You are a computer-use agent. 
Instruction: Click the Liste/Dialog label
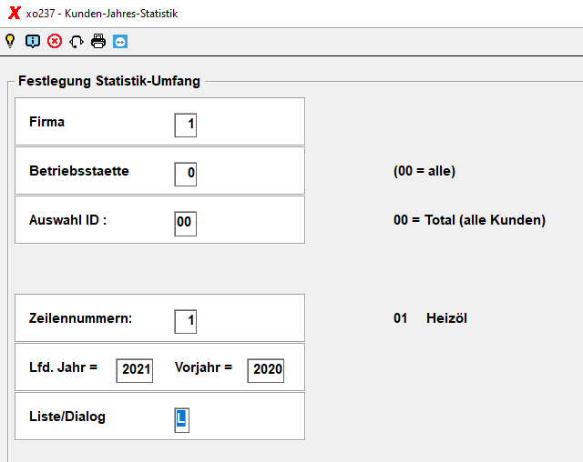click(67, 417)
